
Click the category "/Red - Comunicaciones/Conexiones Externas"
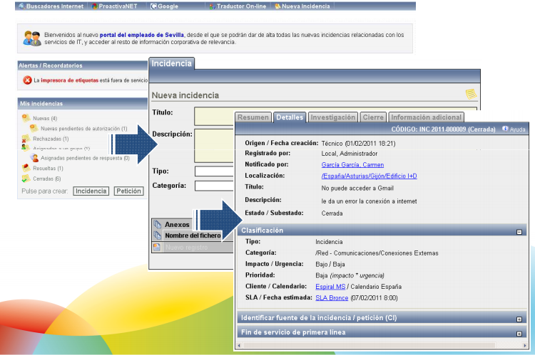point(377,253)
